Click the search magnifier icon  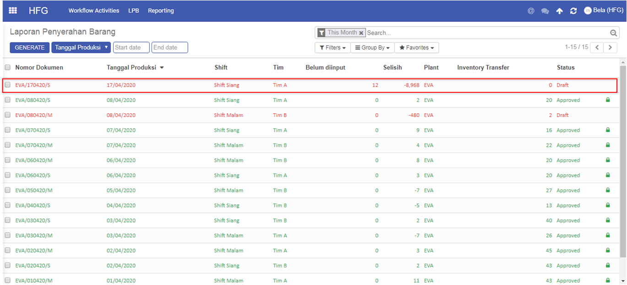pyautogui.click(x=613, y=33)
